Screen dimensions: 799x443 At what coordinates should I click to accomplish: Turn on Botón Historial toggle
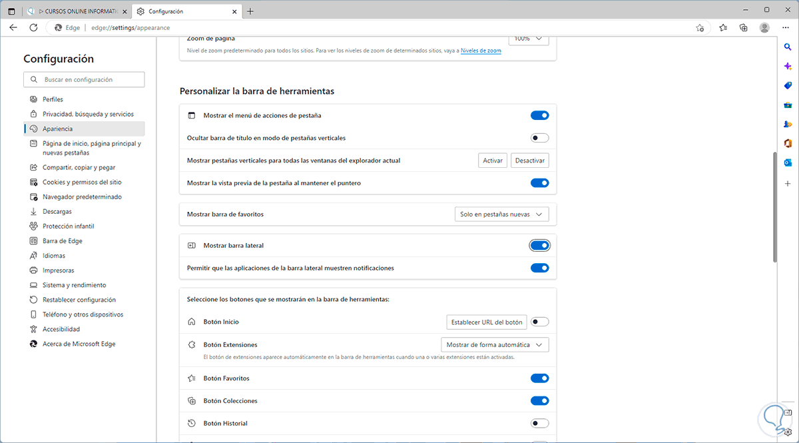click(539, 424)
